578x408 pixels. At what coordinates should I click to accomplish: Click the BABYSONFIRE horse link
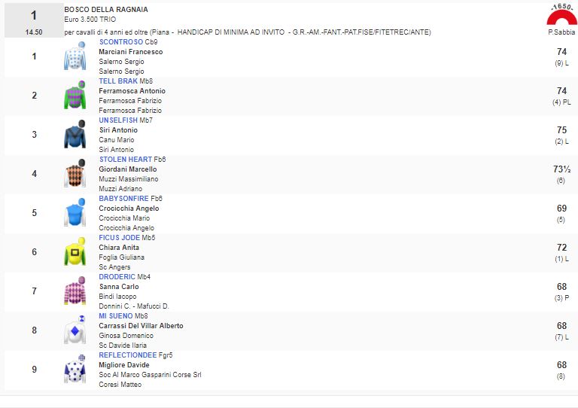[123, 199]
